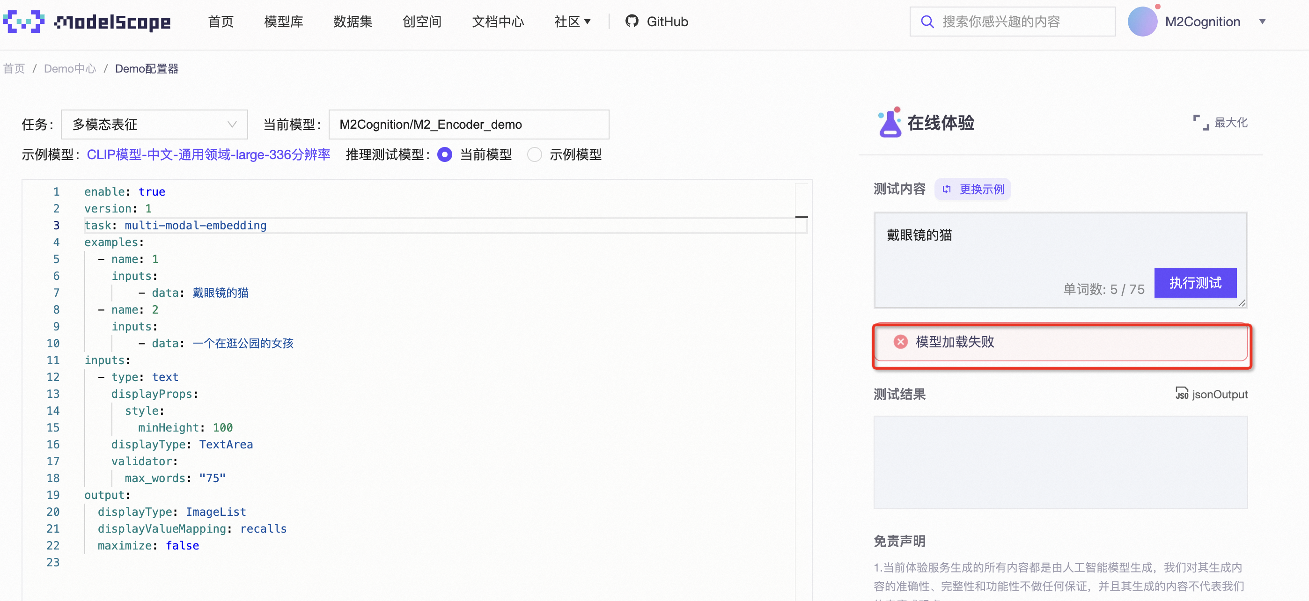Click the maximize panel icon

[x=1201, y=123]
